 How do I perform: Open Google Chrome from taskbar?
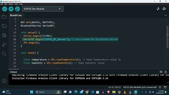(87, 92)
